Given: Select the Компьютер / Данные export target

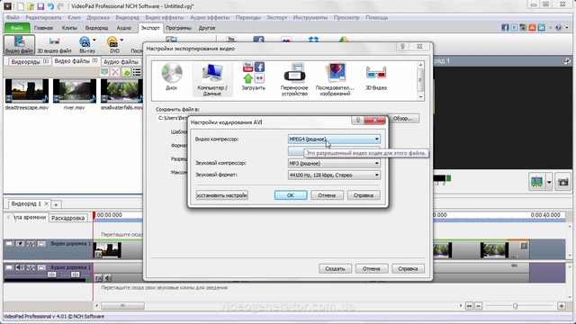Looking at the screenshot, I should click(212, 79).
